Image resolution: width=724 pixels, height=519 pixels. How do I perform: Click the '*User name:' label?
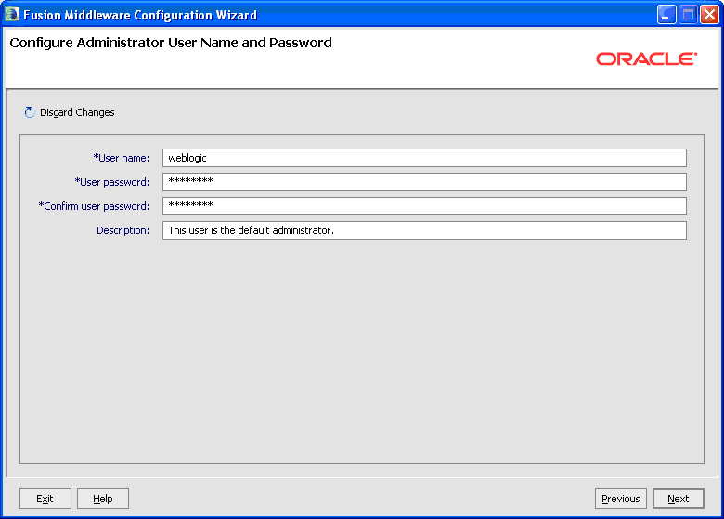tap(121, 158)
